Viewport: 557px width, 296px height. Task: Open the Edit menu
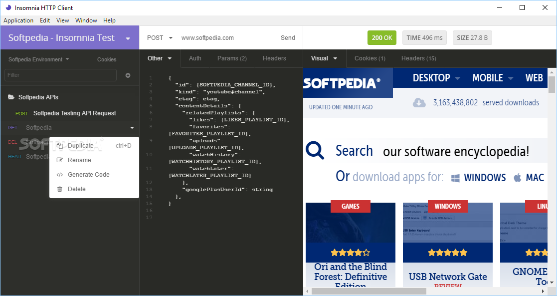45,20
